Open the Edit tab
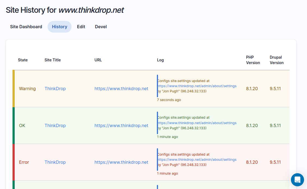 pos(81,27)
